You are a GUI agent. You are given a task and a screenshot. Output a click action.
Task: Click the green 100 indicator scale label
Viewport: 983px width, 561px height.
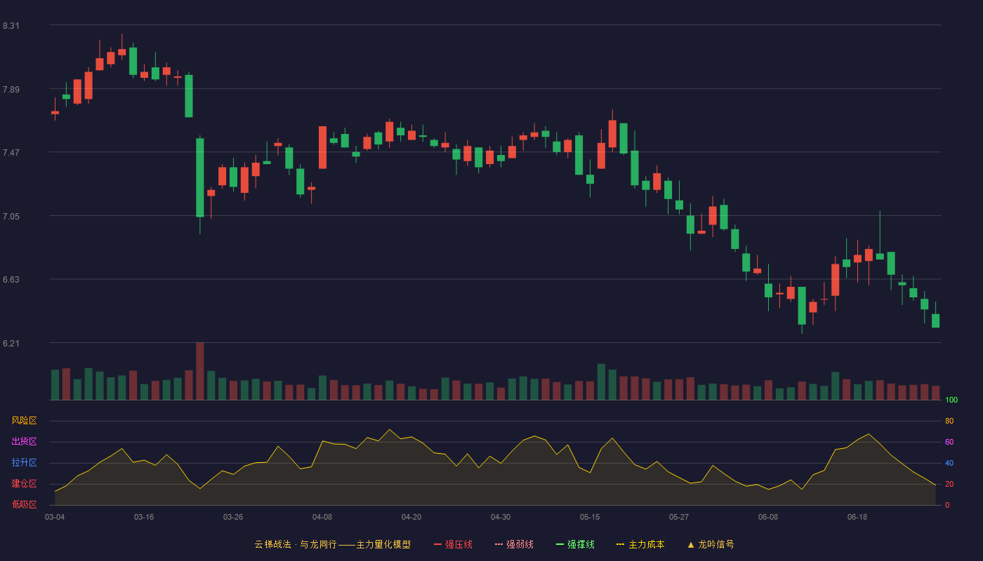pyautogui.click(x=951, y=400)
